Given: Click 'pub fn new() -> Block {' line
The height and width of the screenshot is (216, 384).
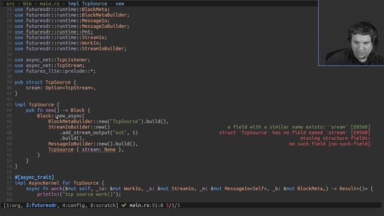Looking at the screenshot, I should pos(58,110).
